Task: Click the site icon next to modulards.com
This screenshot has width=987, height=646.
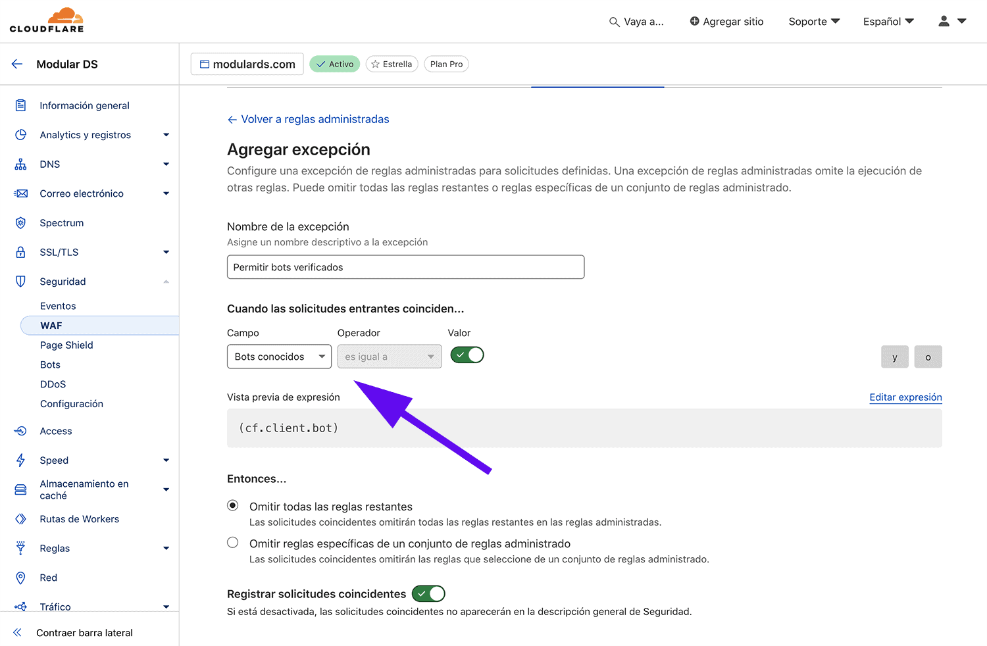Action: [205, 64]
